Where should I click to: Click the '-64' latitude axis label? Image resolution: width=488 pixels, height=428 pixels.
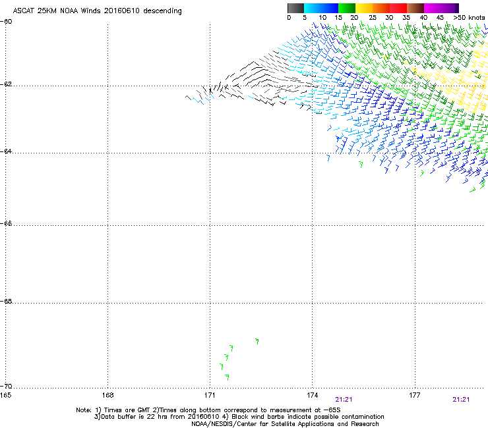click(x=6, y=151)
